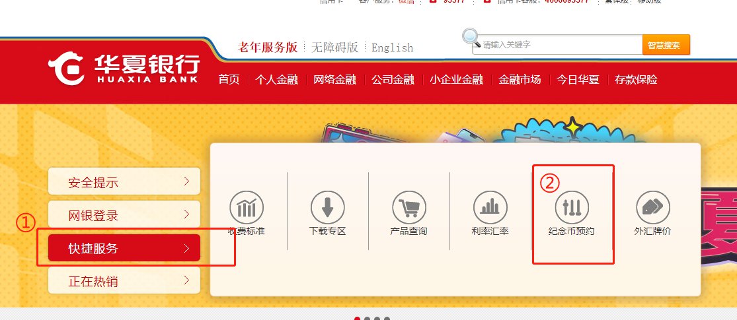Go to 公司金融 in the nav bar
Screen dimensions: 737x320
coord(393,80)
